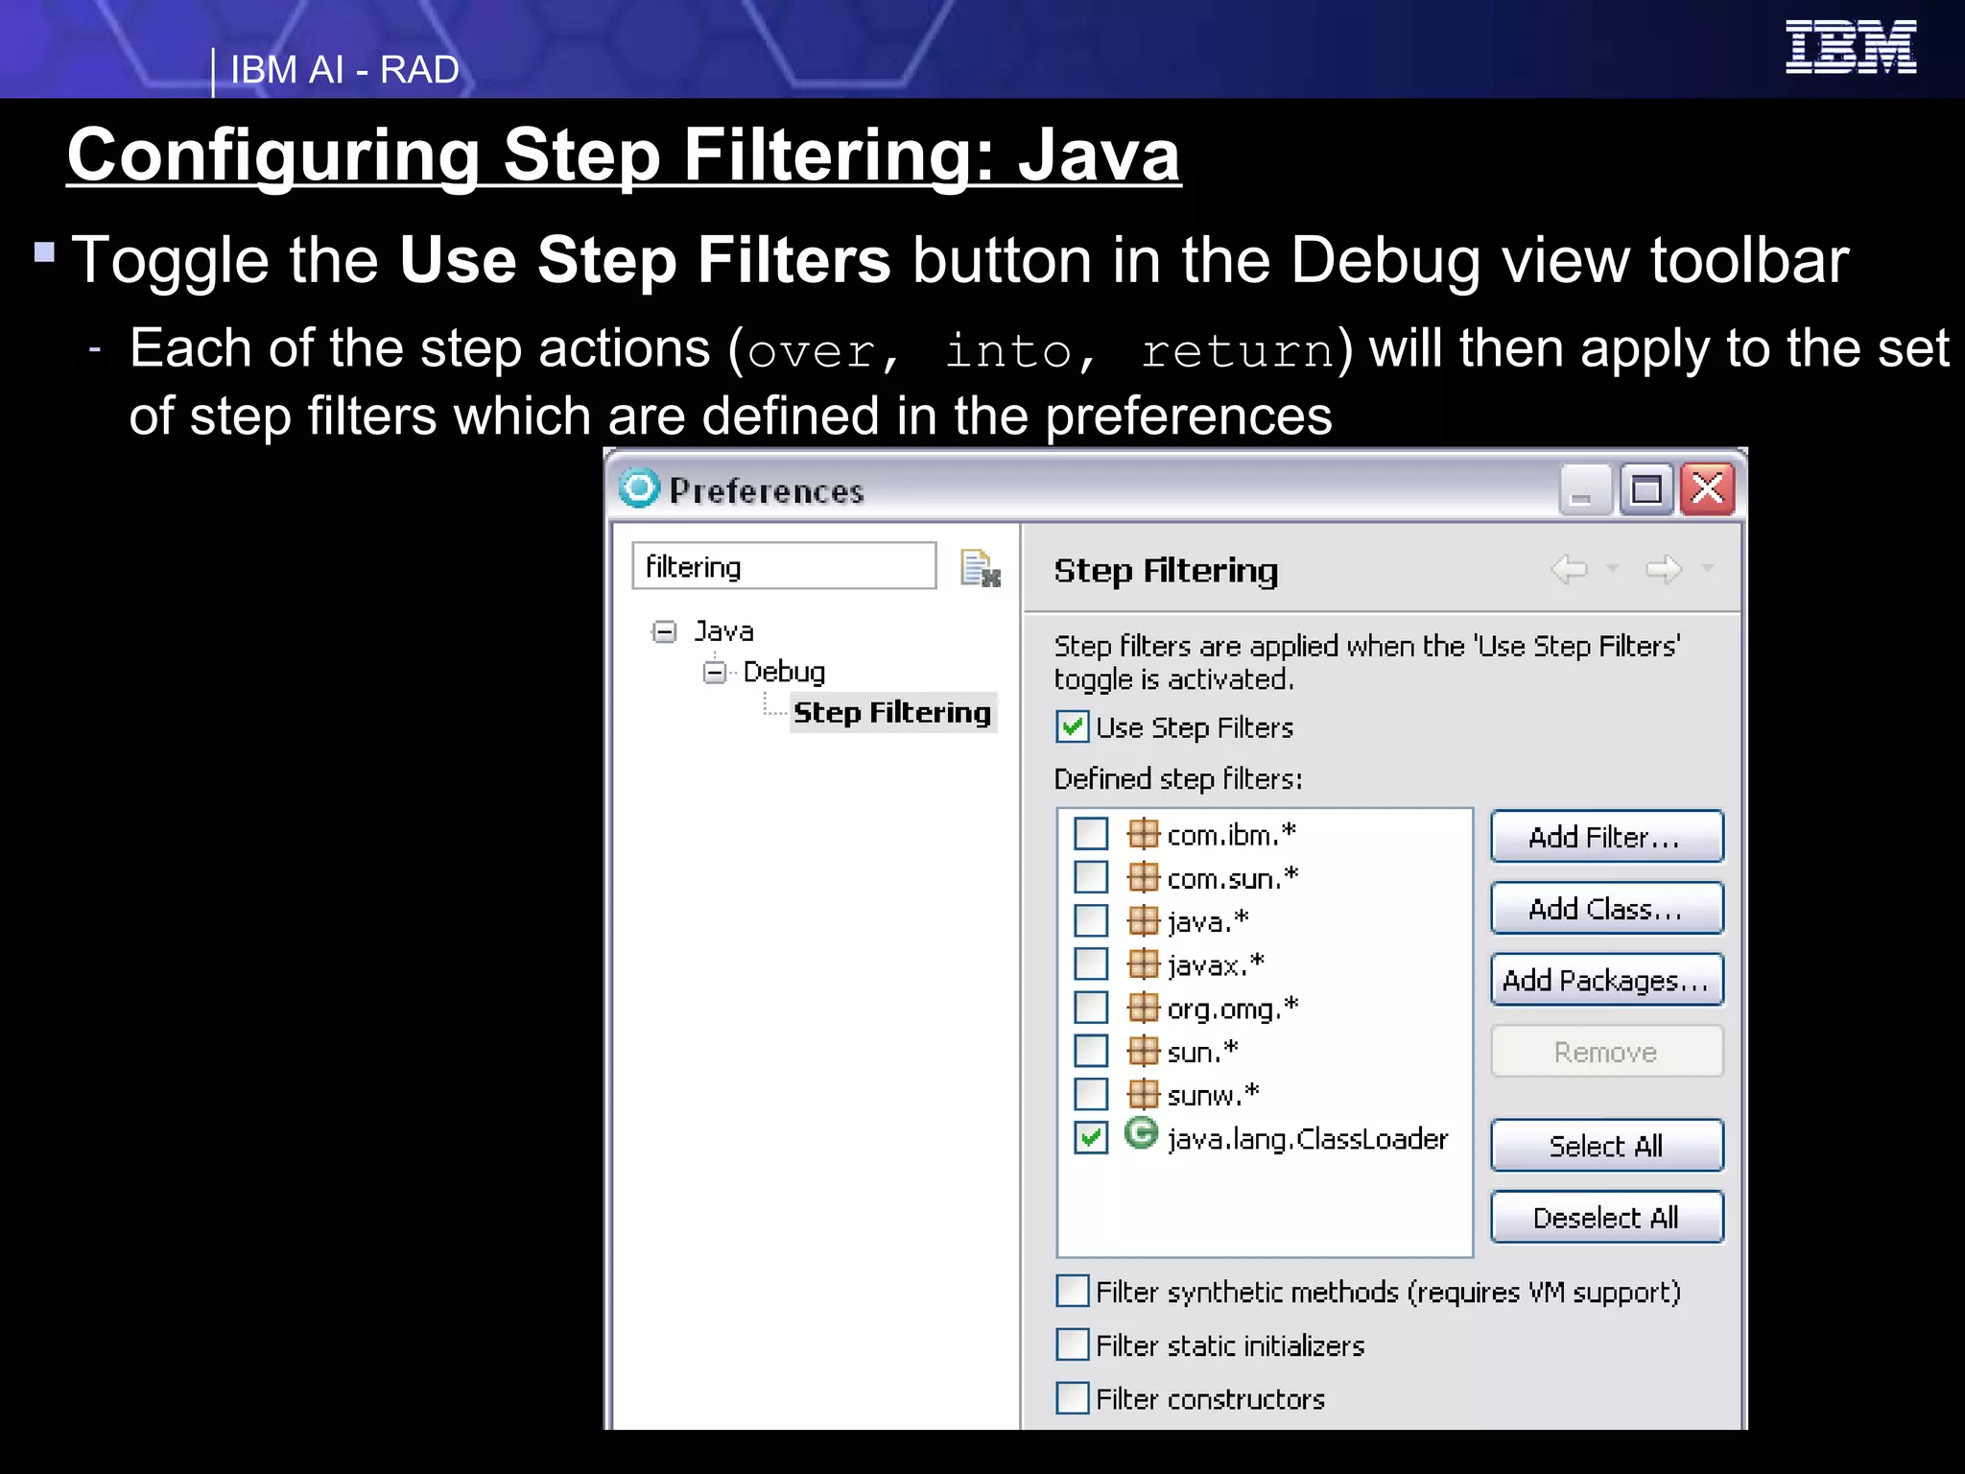
Task: Select the sunw.* filter row text
Action: (1214, 1095)
